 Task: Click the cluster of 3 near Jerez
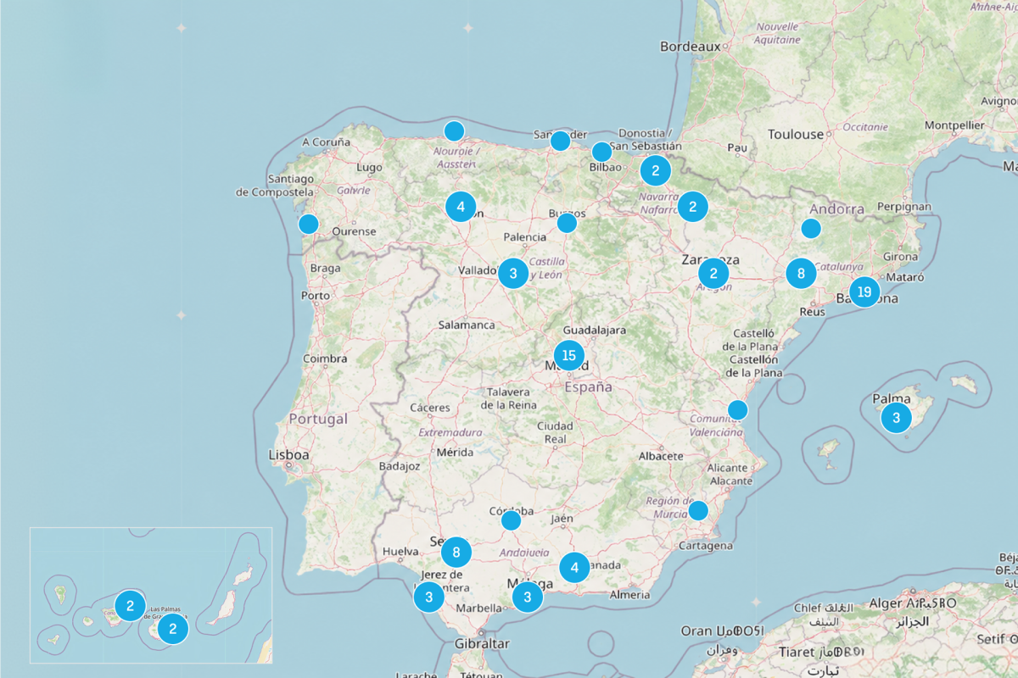pos(429,597)
